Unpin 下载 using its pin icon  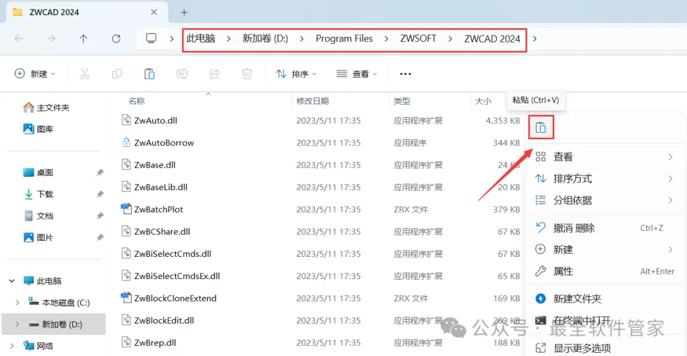(100, 194)
